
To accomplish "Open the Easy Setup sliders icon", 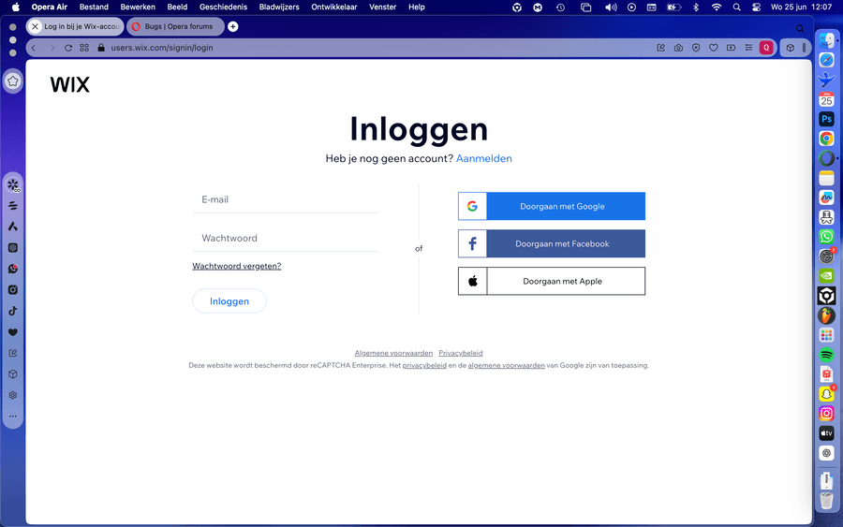I will [748, 48].
